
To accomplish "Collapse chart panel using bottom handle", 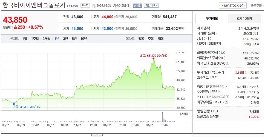I will coord(97,135).
